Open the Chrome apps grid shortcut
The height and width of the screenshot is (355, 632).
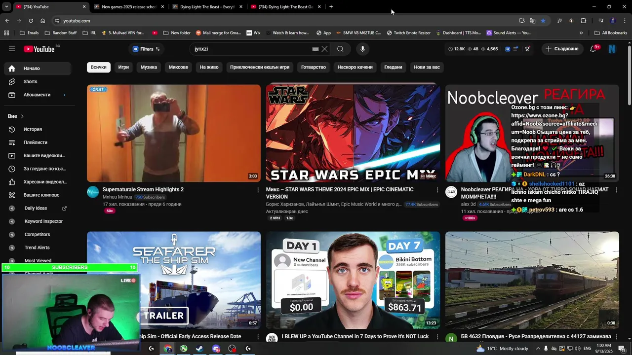point(6,33)
